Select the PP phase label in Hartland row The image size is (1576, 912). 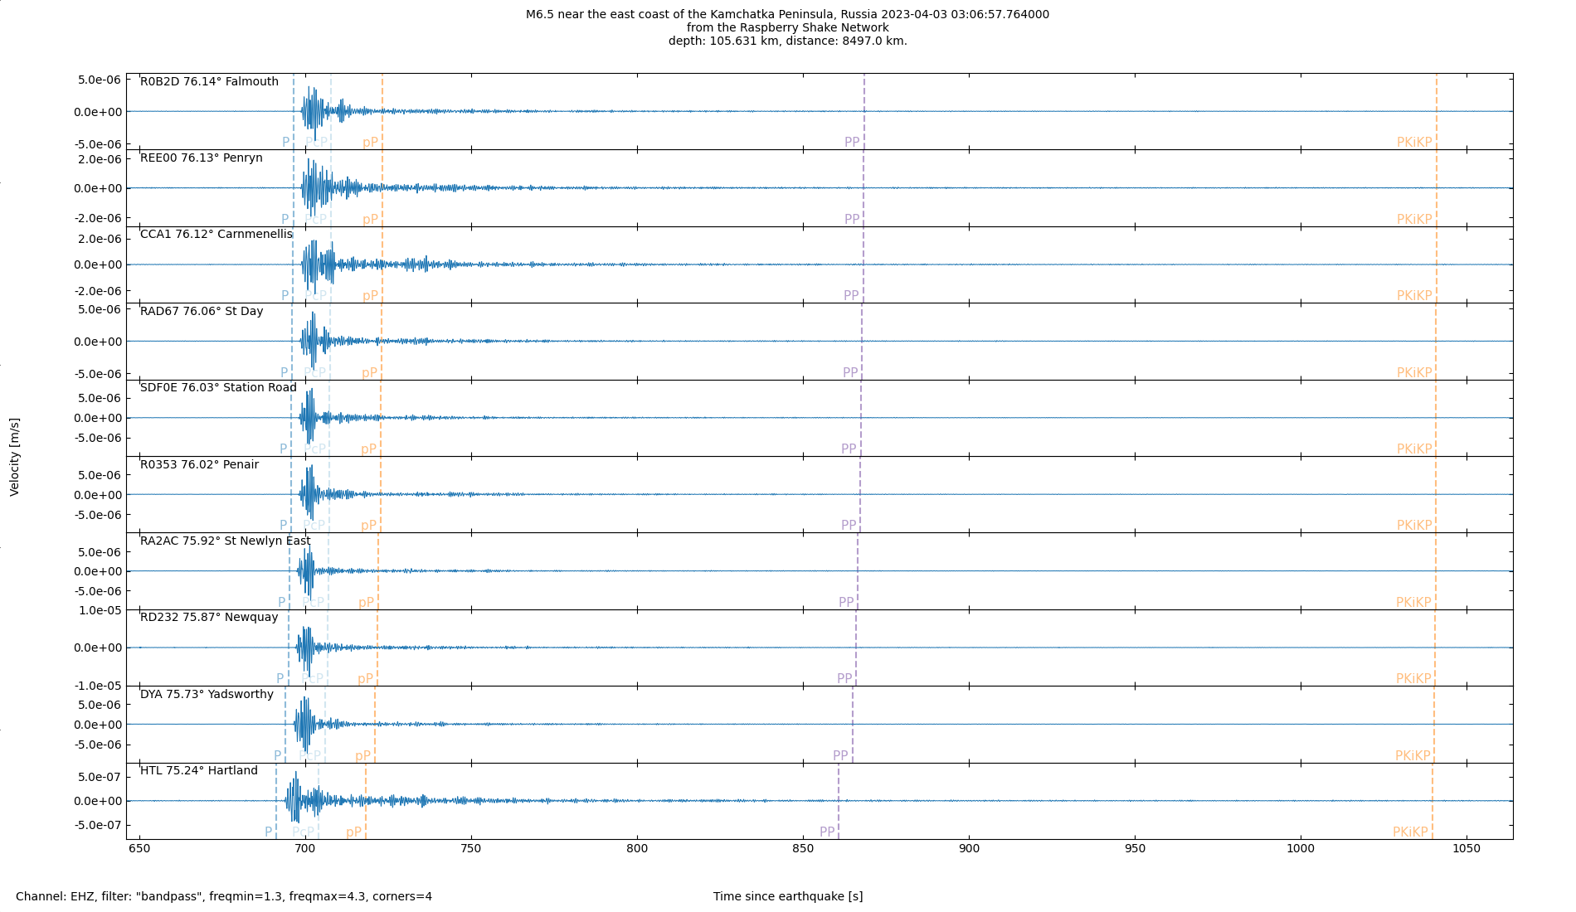[x=827, y=832]
